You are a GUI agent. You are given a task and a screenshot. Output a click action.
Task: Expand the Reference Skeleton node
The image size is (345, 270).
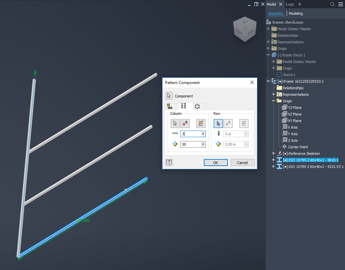click(x=273, y=154)
